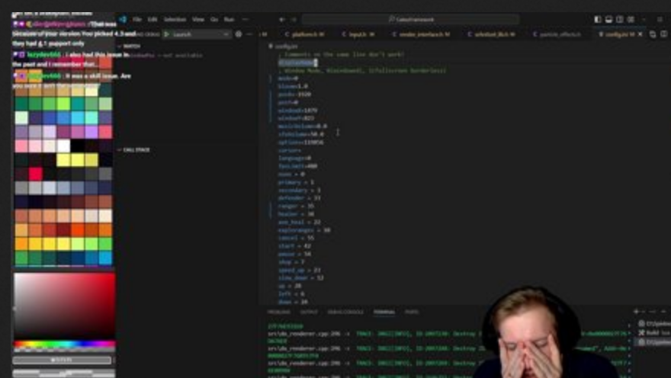
Task: Pick the pure white palette swatch
Action: point(63,146)
